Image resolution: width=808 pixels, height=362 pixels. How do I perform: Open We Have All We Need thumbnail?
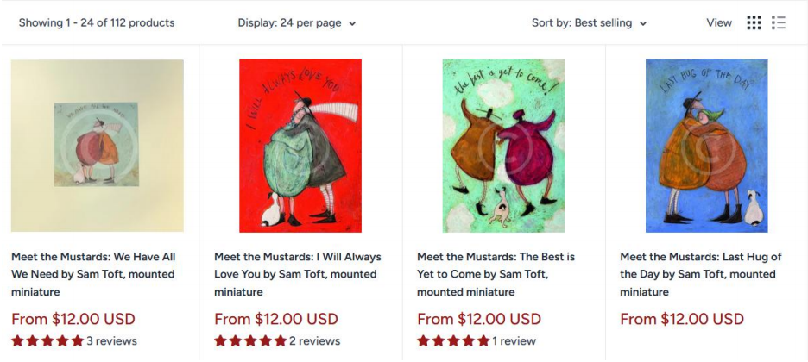[98, 146]
